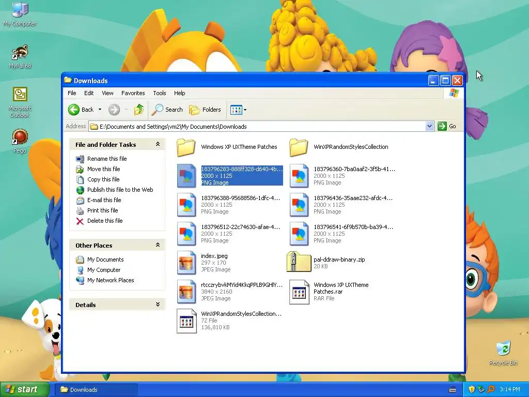Image resolution: width=529 pixels, height=397 pixels.
Task: Open the View menu
Action: click(x=107, y=93)
